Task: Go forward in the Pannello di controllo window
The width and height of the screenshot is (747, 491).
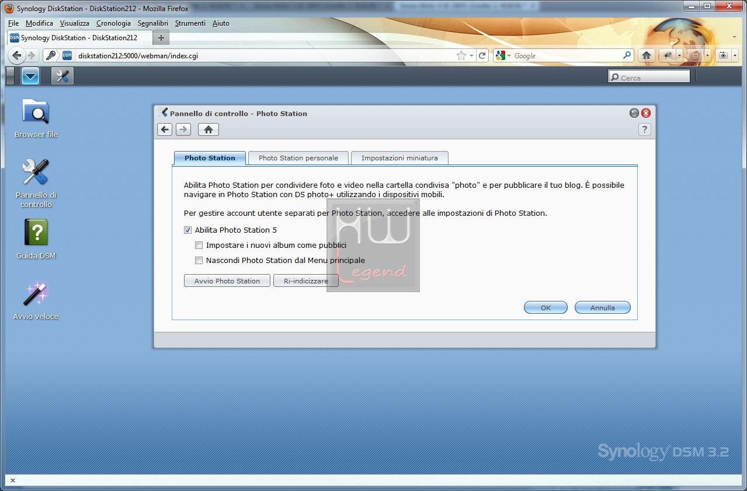Action: [x=183, y=129]
